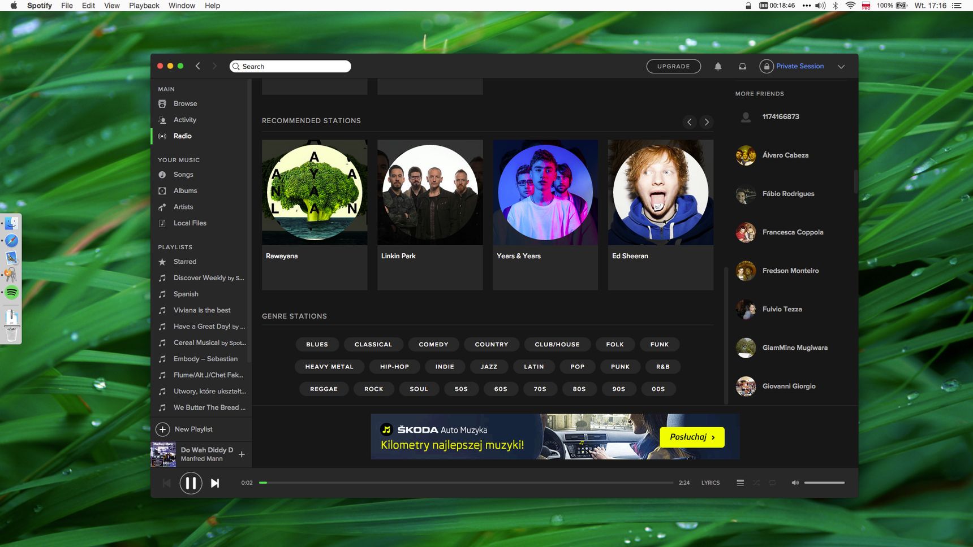Go back with the left arrow
This screenshot has height=547, width=973.
(197, 66)
